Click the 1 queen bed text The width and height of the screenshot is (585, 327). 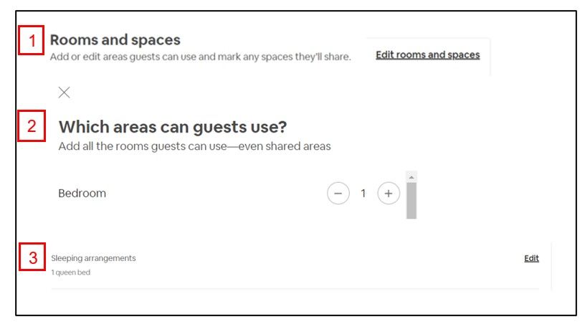[x=70, y=272]
